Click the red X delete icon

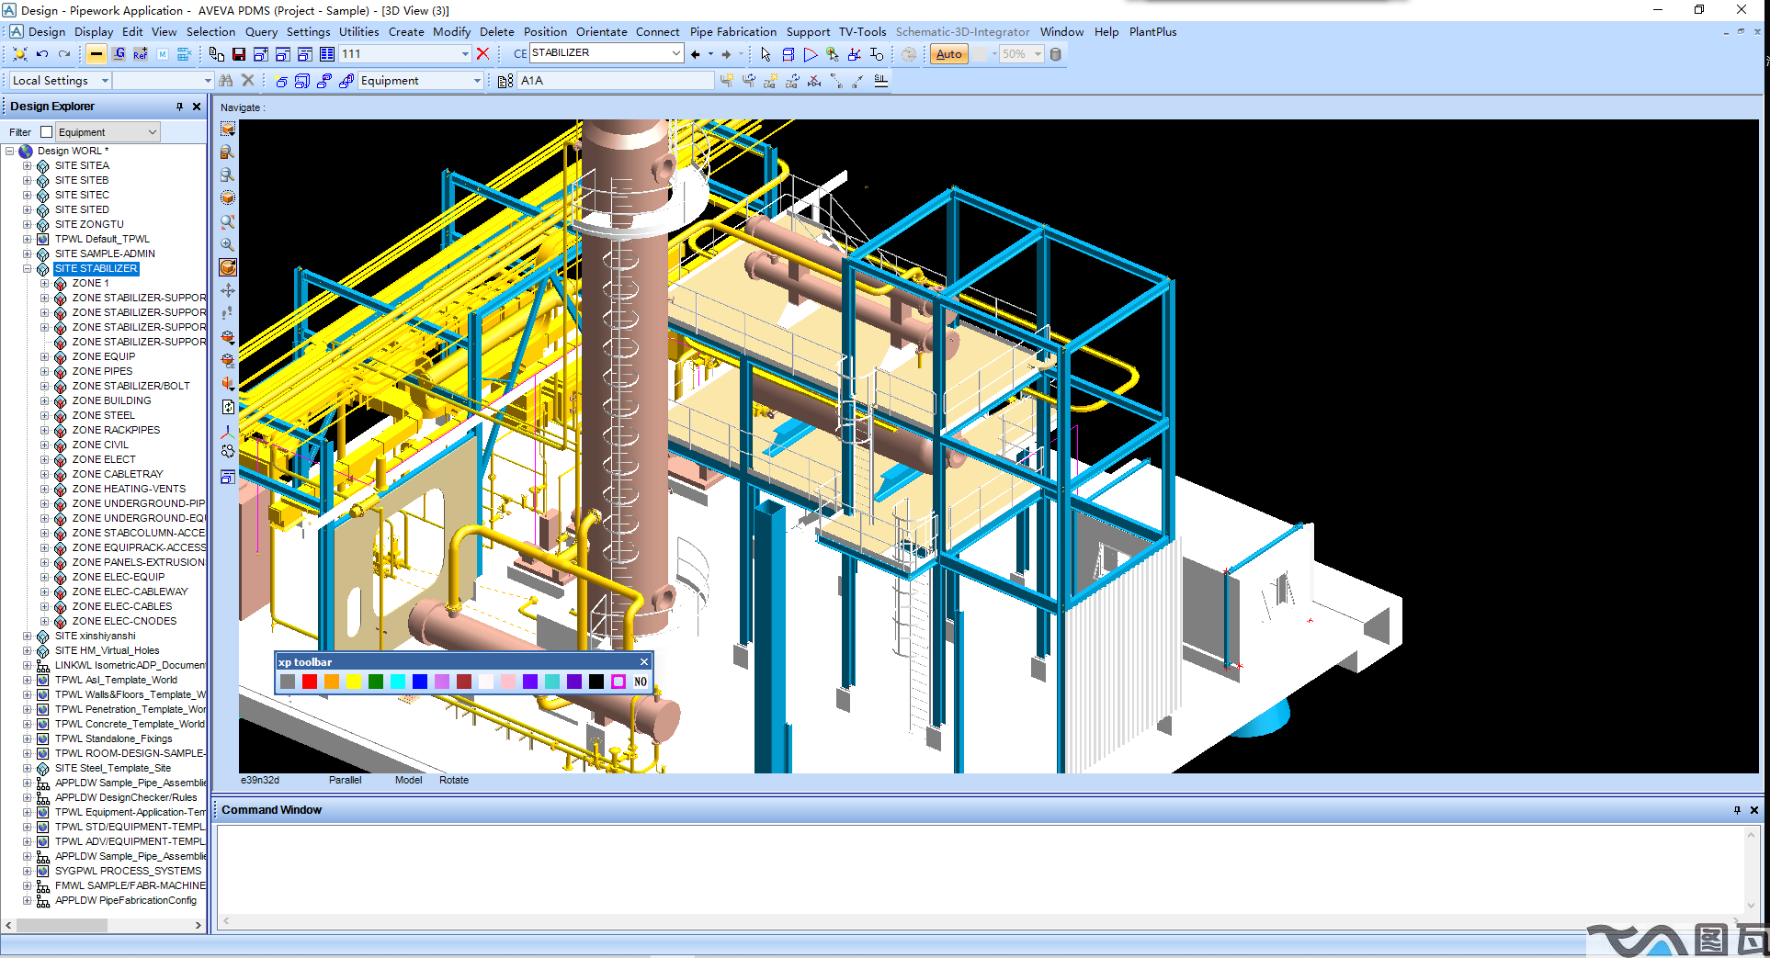tap(482, 54)
